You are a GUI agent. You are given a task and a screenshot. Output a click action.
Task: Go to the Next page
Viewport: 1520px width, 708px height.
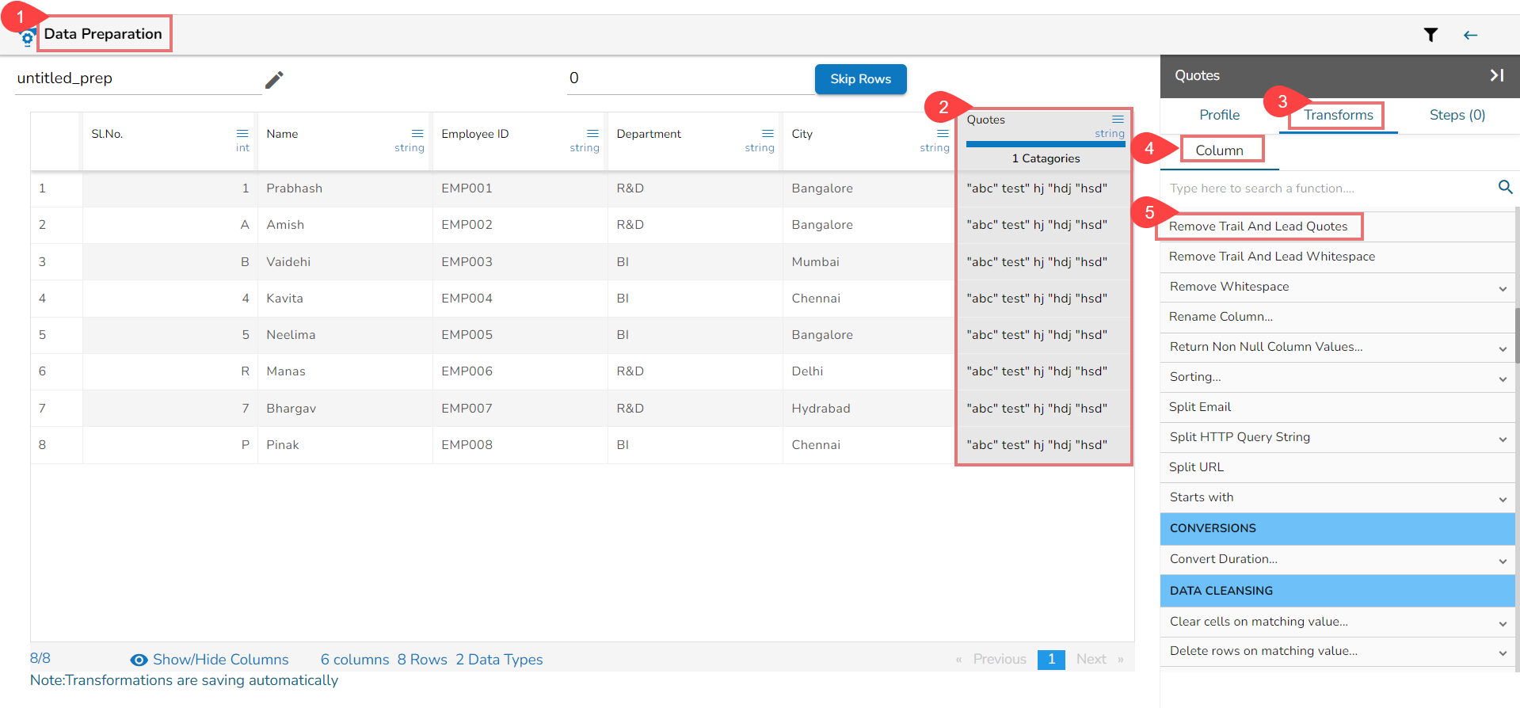1091,659
